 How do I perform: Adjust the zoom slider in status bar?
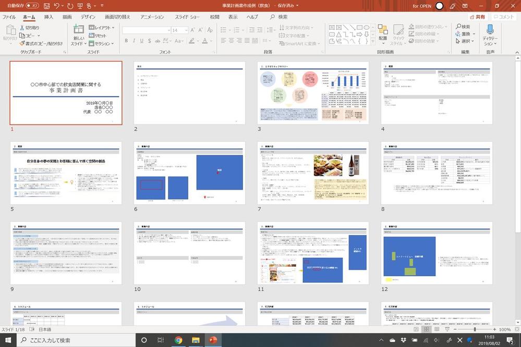coord(475,329)
